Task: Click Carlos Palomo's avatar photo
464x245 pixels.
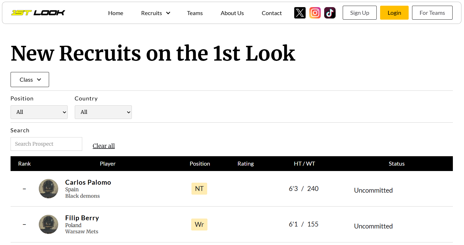Action: 49,189
